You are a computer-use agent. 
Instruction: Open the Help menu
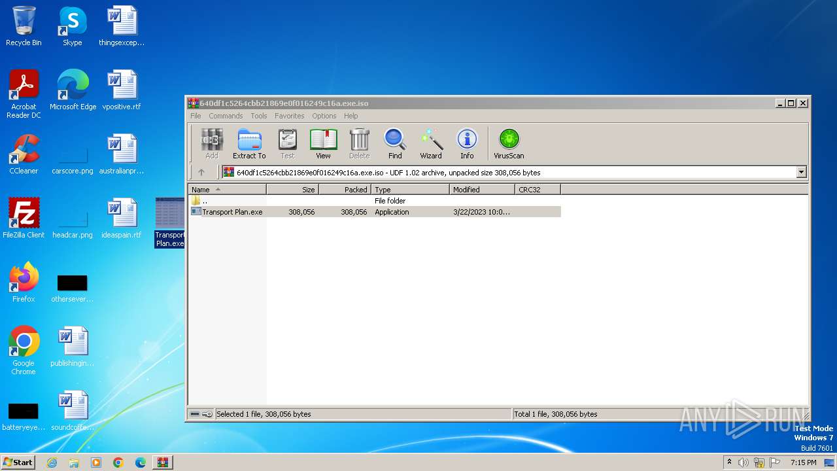pos(351,116)
